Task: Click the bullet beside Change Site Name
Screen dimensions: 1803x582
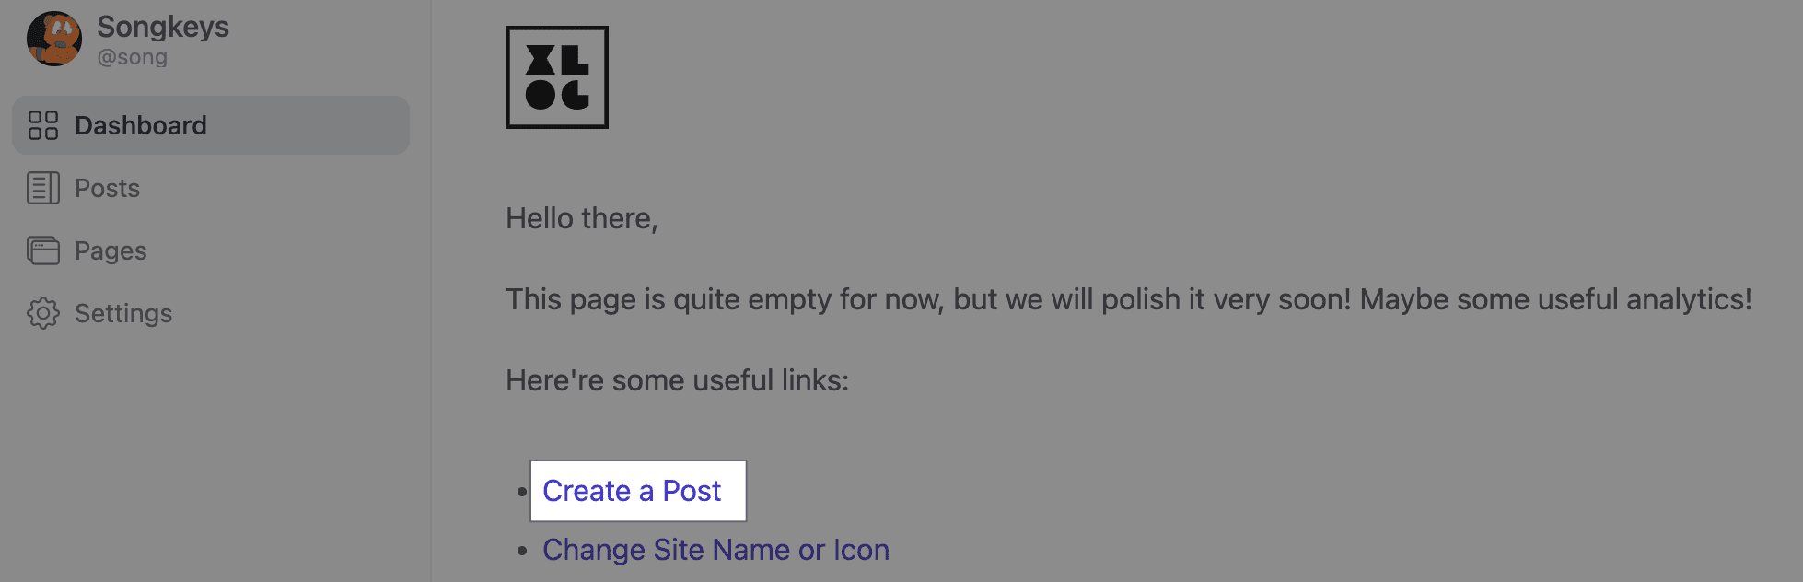Action: point(522,551)
